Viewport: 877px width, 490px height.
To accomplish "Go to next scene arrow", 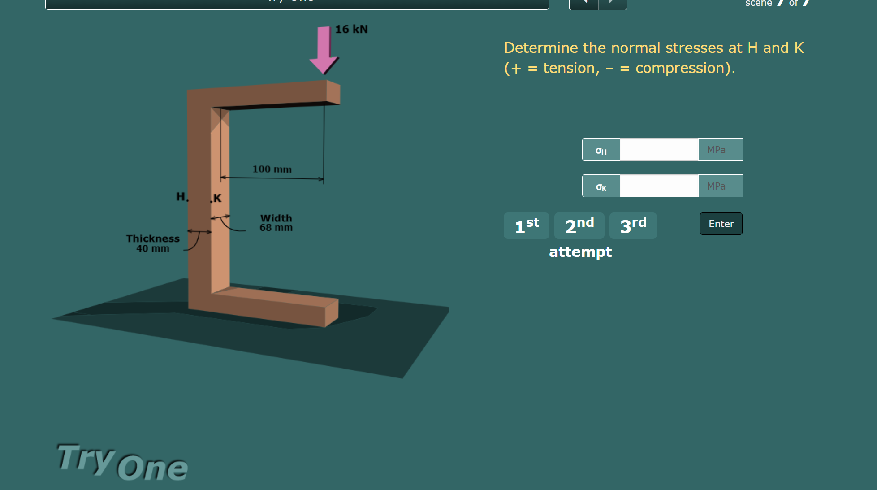I will 613,4.
